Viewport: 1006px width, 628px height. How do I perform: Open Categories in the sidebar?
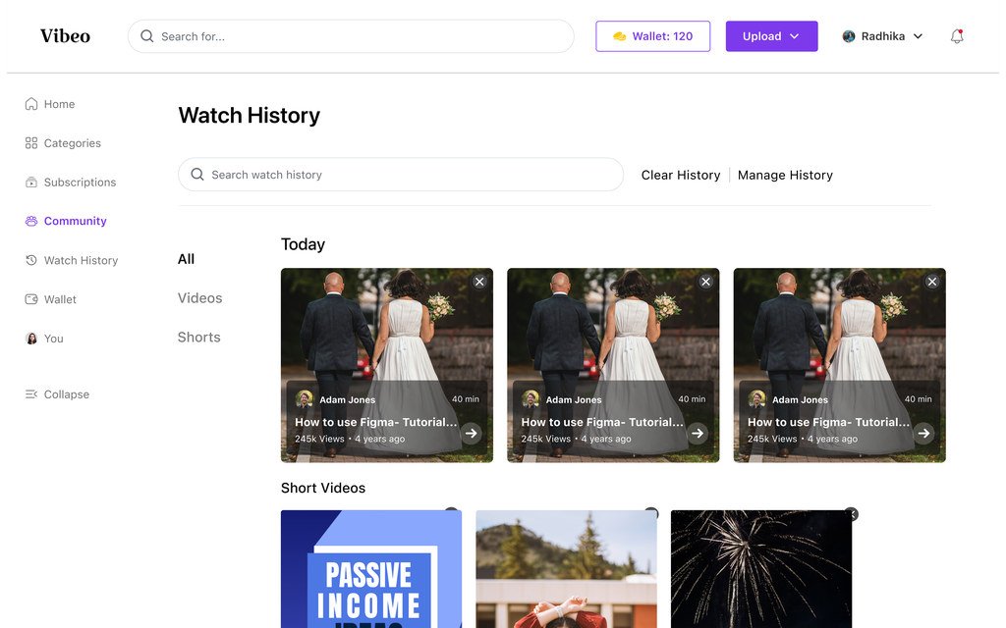[63, 143]
